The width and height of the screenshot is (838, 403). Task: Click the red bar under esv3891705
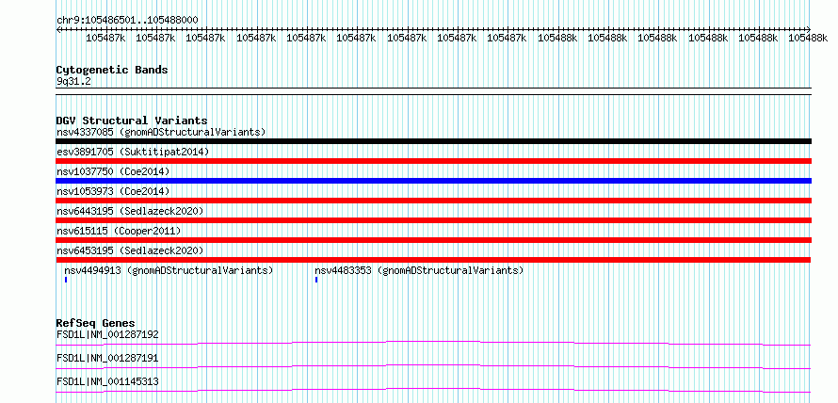pos(433,161)
